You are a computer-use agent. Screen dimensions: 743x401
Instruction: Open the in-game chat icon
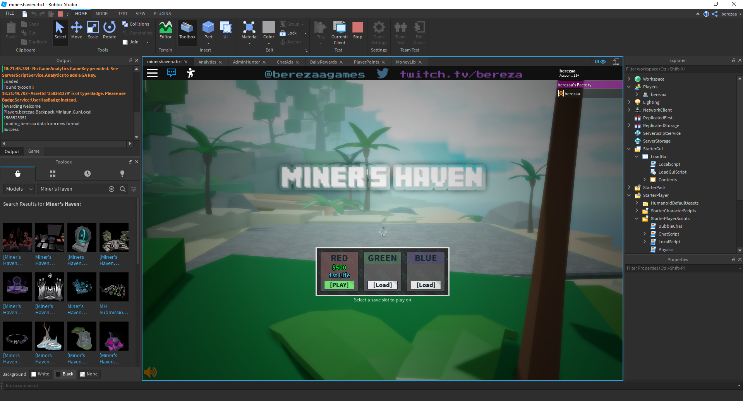click(x=172, y=72)
